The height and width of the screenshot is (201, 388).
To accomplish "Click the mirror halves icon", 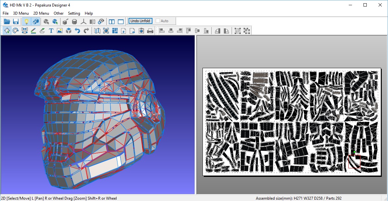I will (x=92, y=22).
